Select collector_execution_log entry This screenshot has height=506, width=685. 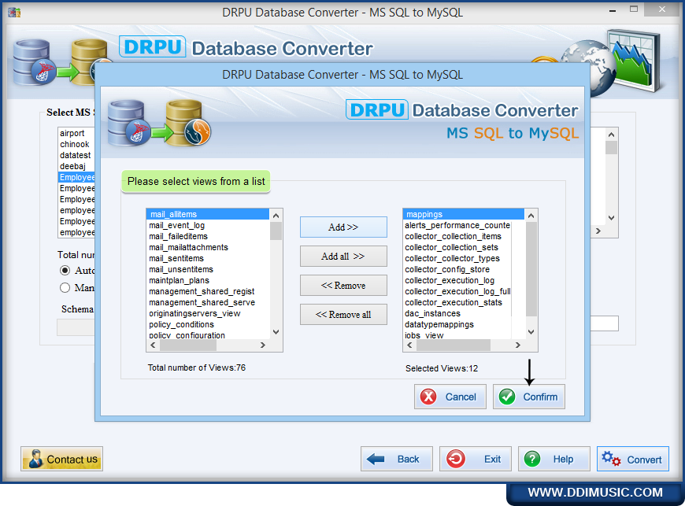tap(457, 280)
